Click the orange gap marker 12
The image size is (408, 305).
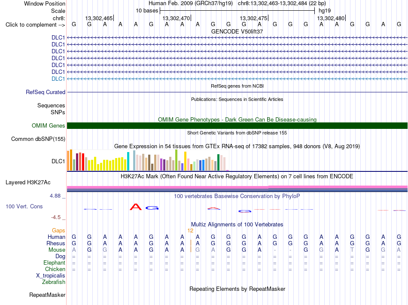pos(190,231)
